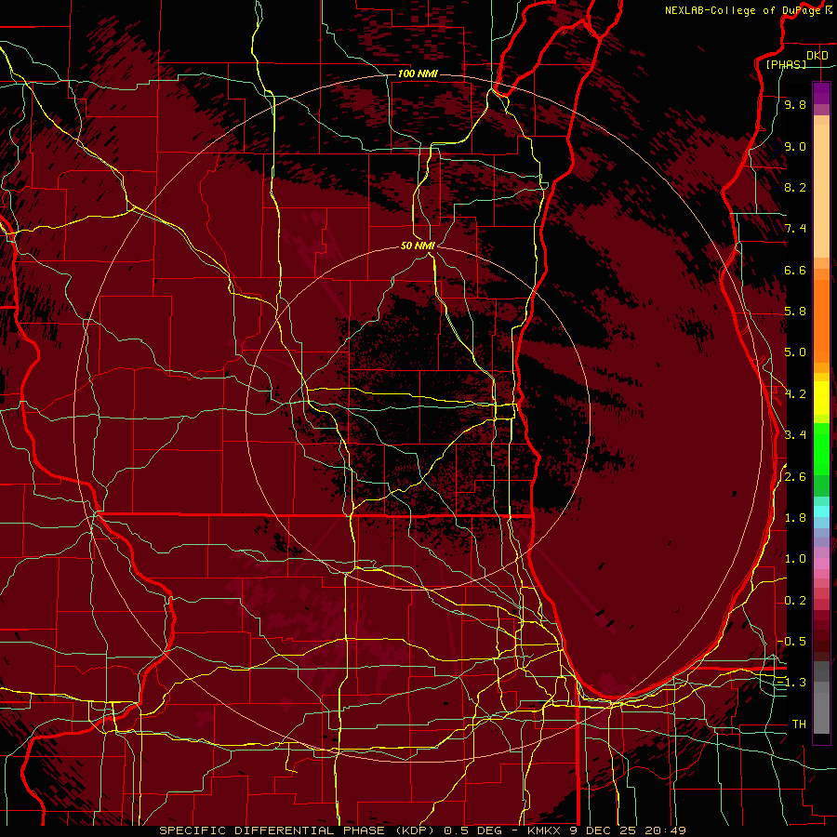Viewport: 837px width, 837px height.
Task: Select the 2.6 scale value
Action: point(795,476)
